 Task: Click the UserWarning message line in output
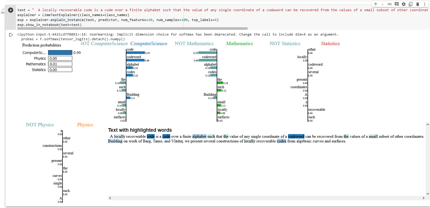coord(178,34)
